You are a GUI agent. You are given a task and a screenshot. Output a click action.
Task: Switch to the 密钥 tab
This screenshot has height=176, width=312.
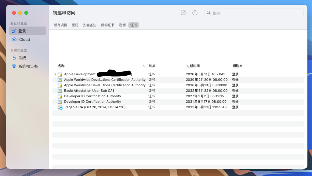pos(122,25)
